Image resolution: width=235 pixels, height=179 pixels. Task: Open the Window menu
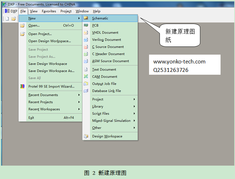tap(82, 11)
